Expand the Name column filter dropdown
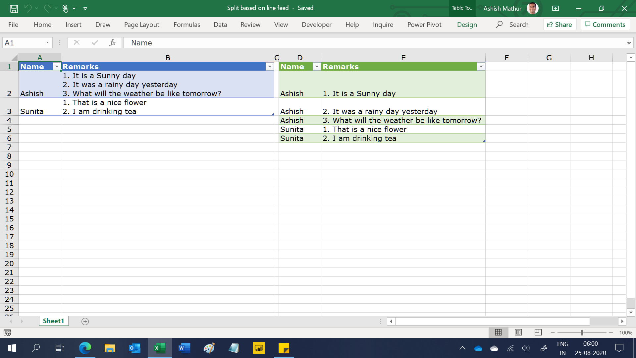Image resolution: width=636 pixels, height=358 pixels. click(57, 66)
